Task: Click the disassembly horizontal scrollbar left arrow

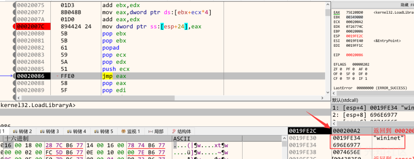Action: [19, 98]
